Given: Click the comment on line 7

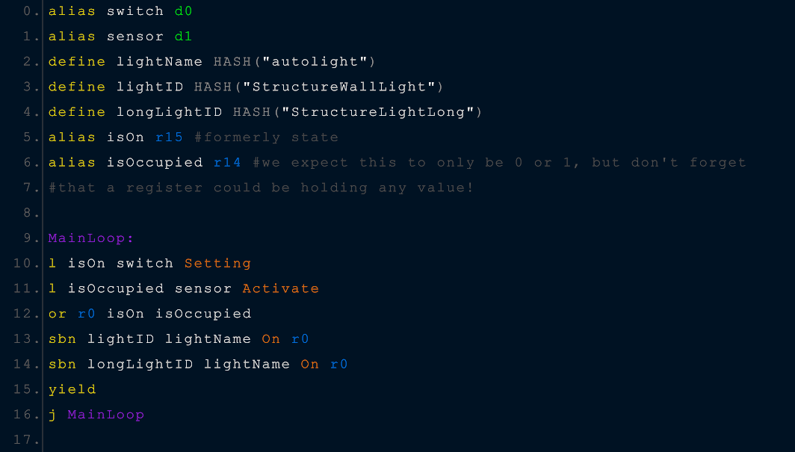Looking at the screenshot, I should (261, 188).
